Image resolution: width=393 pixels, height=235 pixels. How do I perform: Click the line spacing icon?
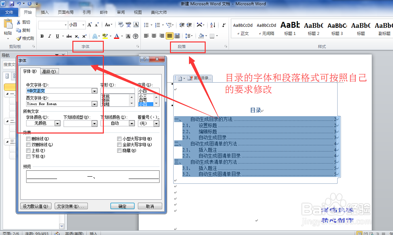(187, 36)
